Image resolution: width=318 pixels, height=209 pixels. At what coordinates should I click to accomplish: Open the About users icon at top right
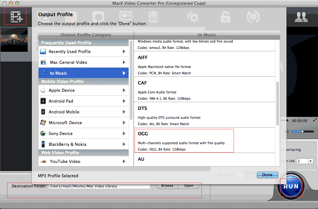(301, 17)
